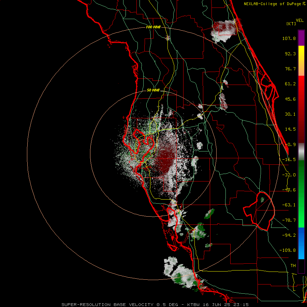Image resolution: width=307 pixels, height=307 pixels.
Task: Click the -94.2 velocity scale value
Action: pyautogui.click(x=289, y=235)
